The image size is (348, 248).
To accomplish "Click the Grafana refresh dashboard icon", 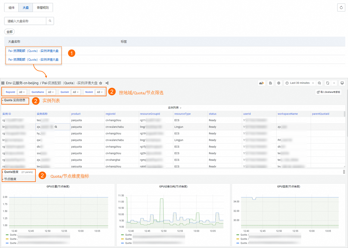I will tap(328, 83).
